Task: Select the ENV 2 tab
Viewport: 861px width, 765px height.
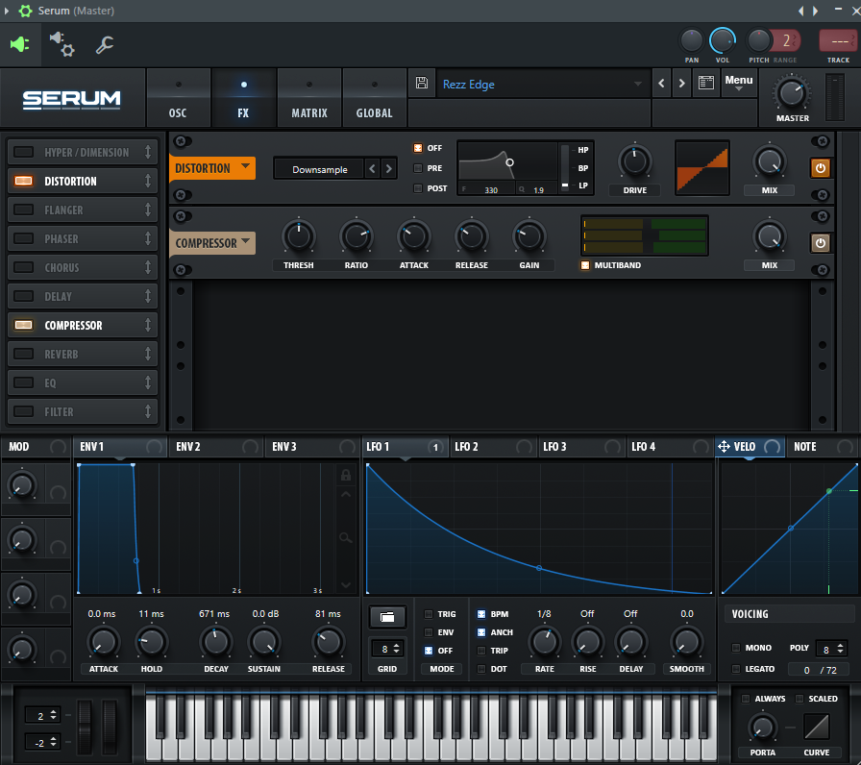Action: tap(216, 447)
